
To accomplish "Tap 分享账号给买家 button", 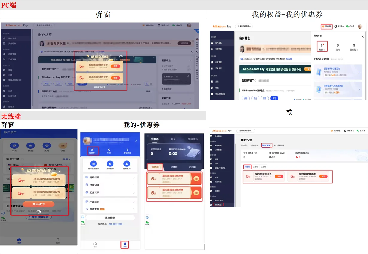I will point(38,217).
